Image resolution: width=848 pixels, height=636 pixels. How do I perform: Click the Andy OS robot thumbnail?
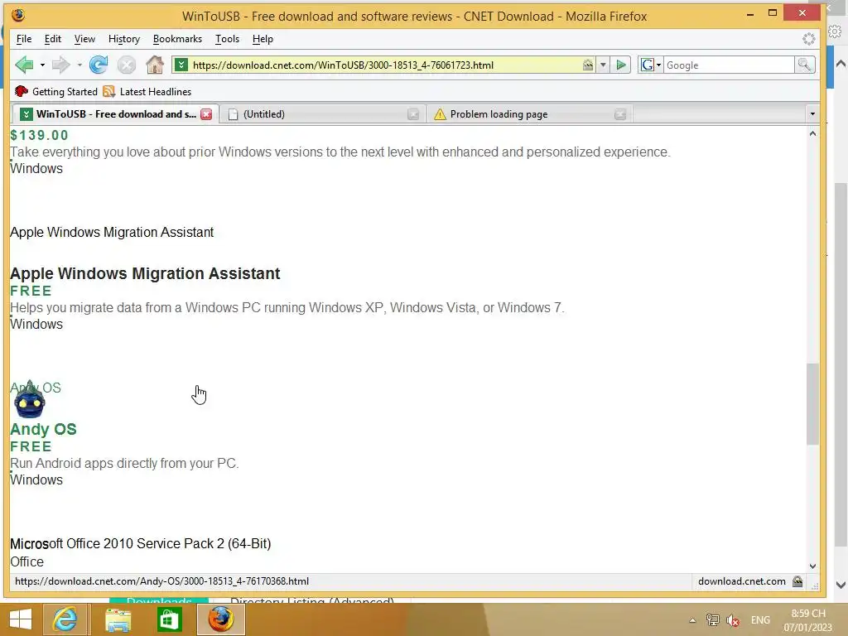(x=30, y=400)
